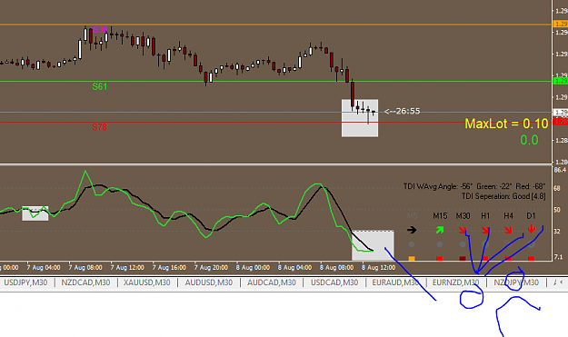Image resolution: width=568 pixels, height=337 pixels.
Task: Select the AUDCAD,M30 chart tab
Action: [x=272, y=282]
